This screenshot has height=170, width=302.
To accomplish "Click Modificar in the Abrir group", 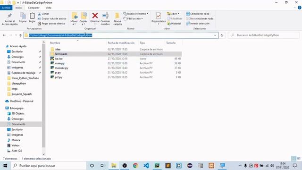I will 175,19.
